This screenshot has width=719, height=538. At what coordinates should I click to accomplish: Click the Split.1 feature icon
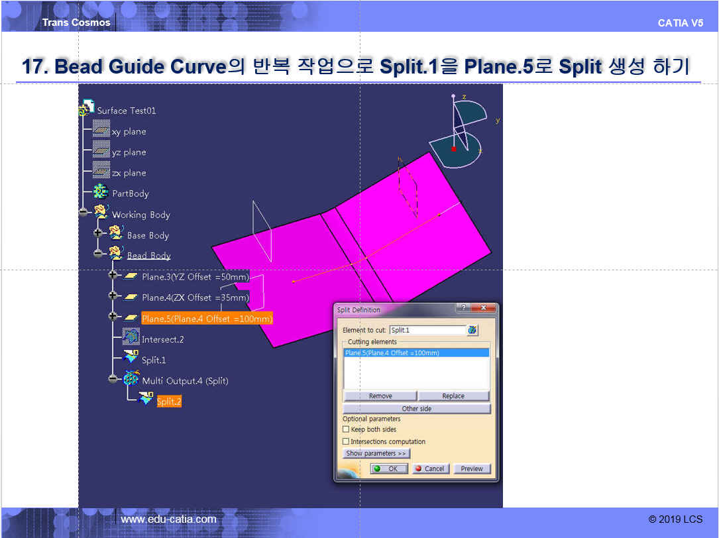click(x=131, y=356)
